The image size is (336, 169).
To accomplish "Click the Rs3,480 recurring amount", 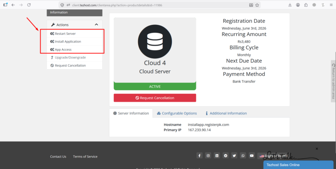I will click(x=244, y=42).
